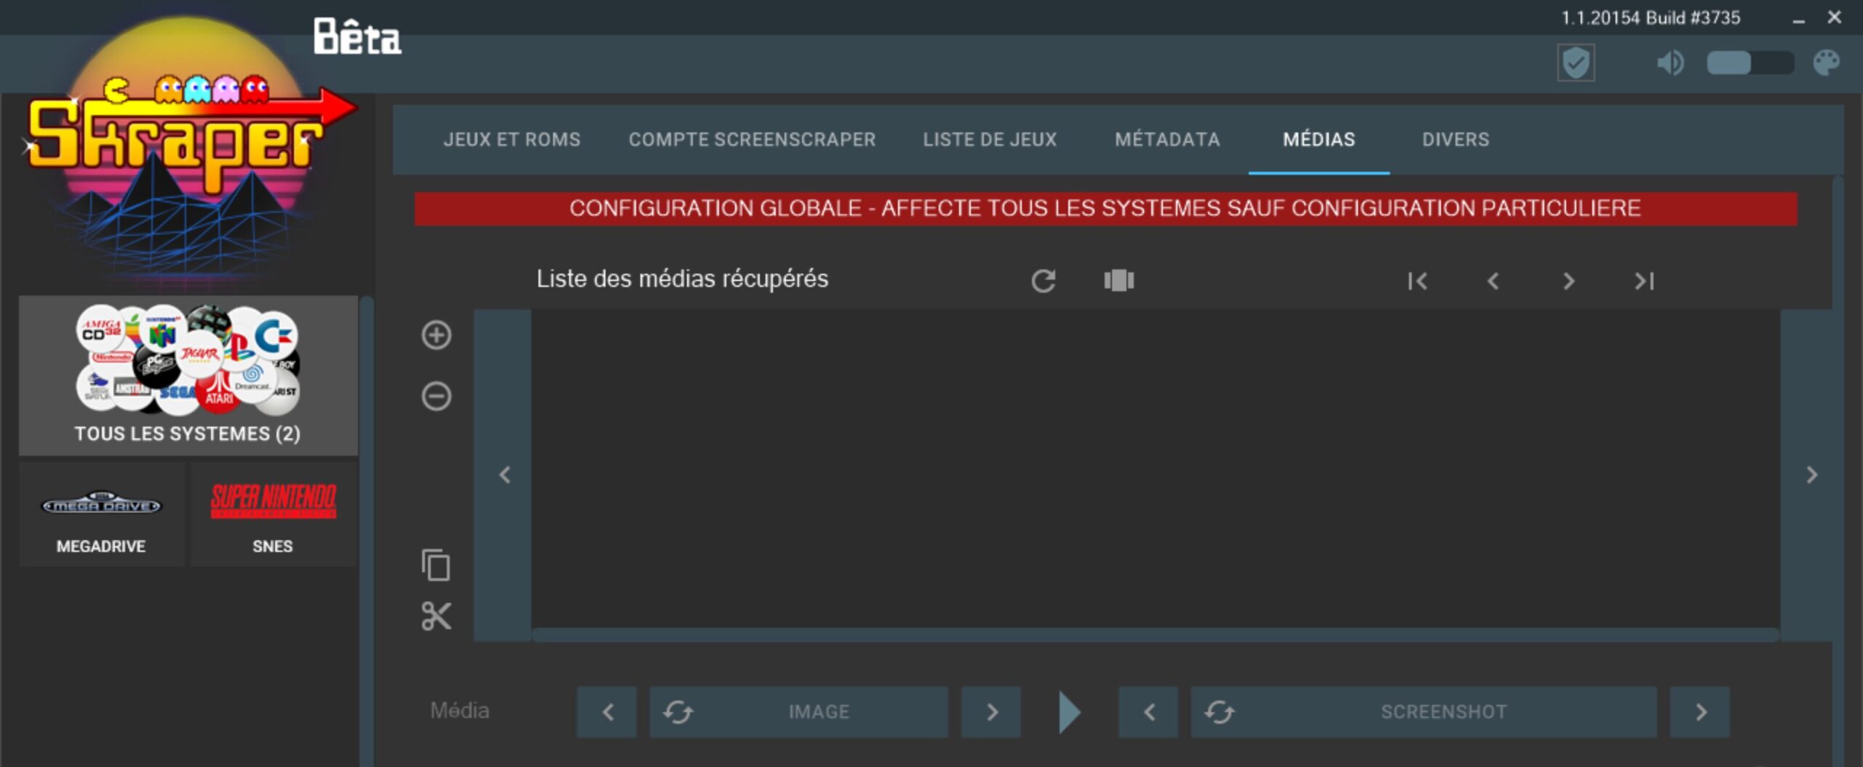Adjust the volume slider
The height and width of the screenshot is (767, 1863).
(x=1750, y=63)
